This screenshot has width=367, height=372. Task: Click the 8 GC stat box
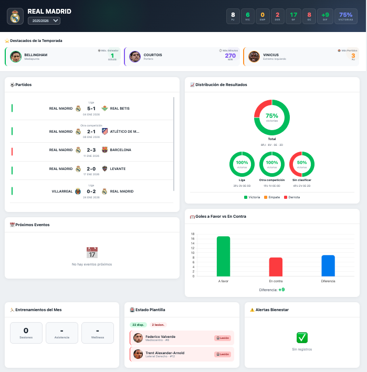[309, 16]
